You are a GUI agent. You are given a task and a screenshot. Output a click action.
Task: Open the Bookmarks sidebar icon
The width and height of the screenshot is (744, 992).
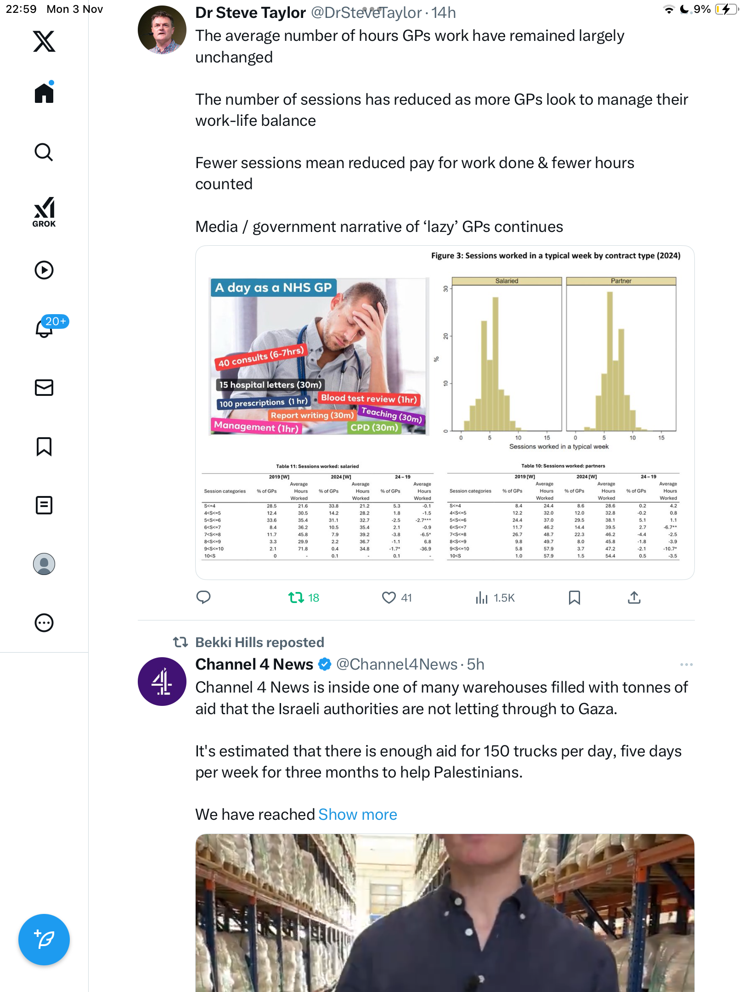click(44, 446)
